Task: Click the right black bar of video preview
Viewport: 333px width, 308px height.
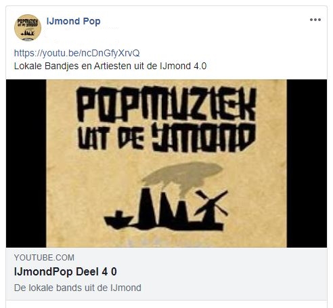Action: [307, 163]
